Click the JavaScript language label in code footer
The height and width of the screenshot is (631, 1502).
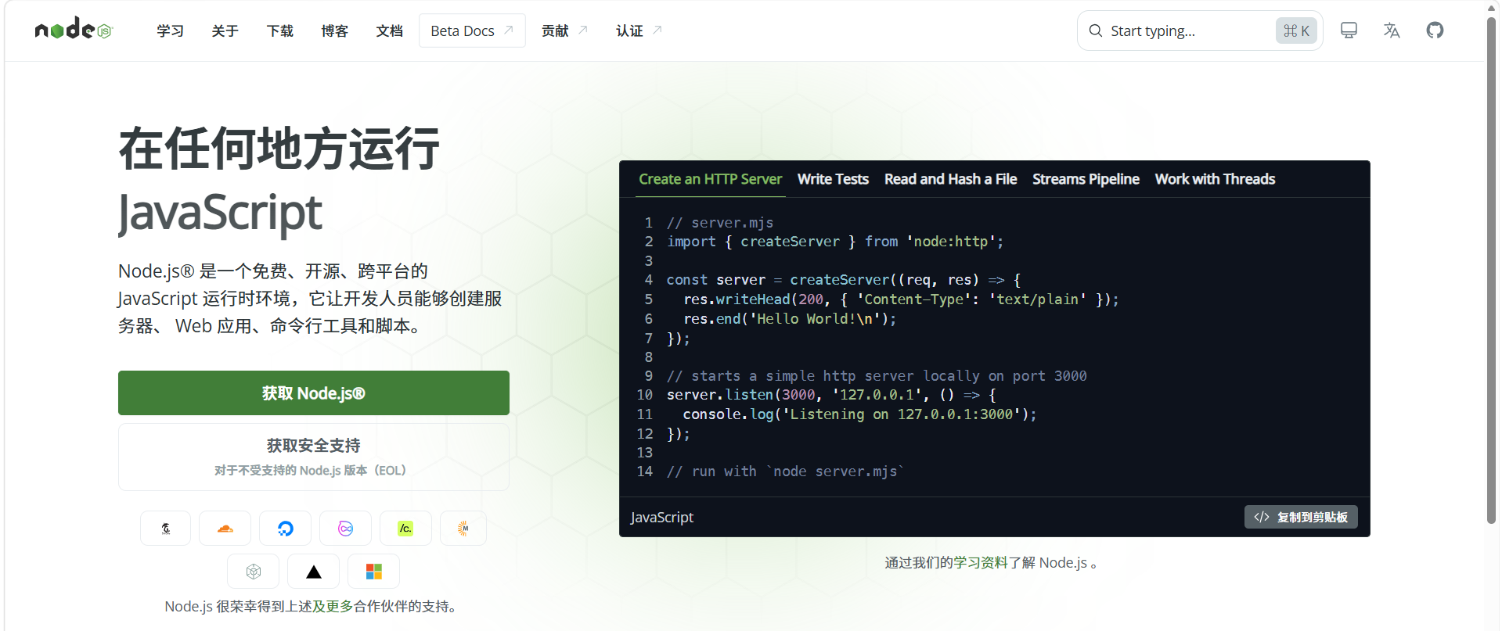[x=662, y=517]
